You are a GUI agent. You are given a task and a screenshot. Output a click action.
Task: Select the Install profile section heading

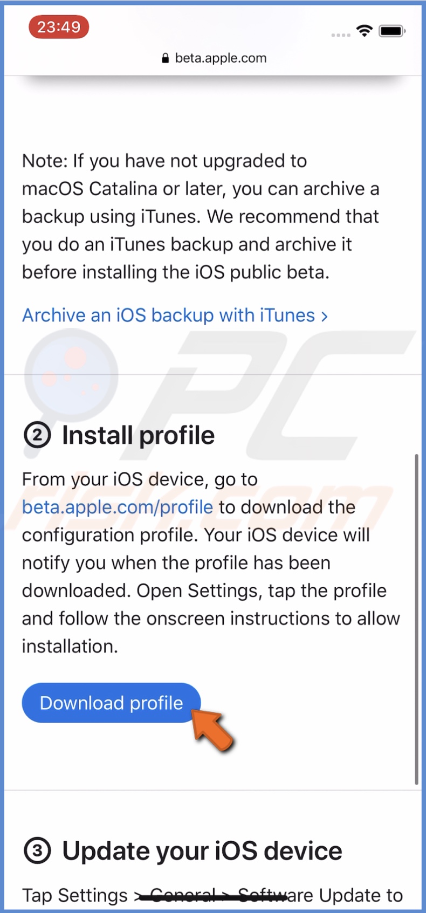tap(138, 435)
